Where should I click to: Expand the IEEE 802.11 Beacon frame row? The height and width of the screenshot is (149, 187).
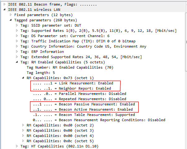(x=5, y=4)
